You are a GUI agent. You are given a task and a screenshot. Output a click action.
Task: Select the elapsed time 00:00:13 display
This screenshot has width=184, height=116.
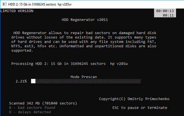tap(165, 11)
